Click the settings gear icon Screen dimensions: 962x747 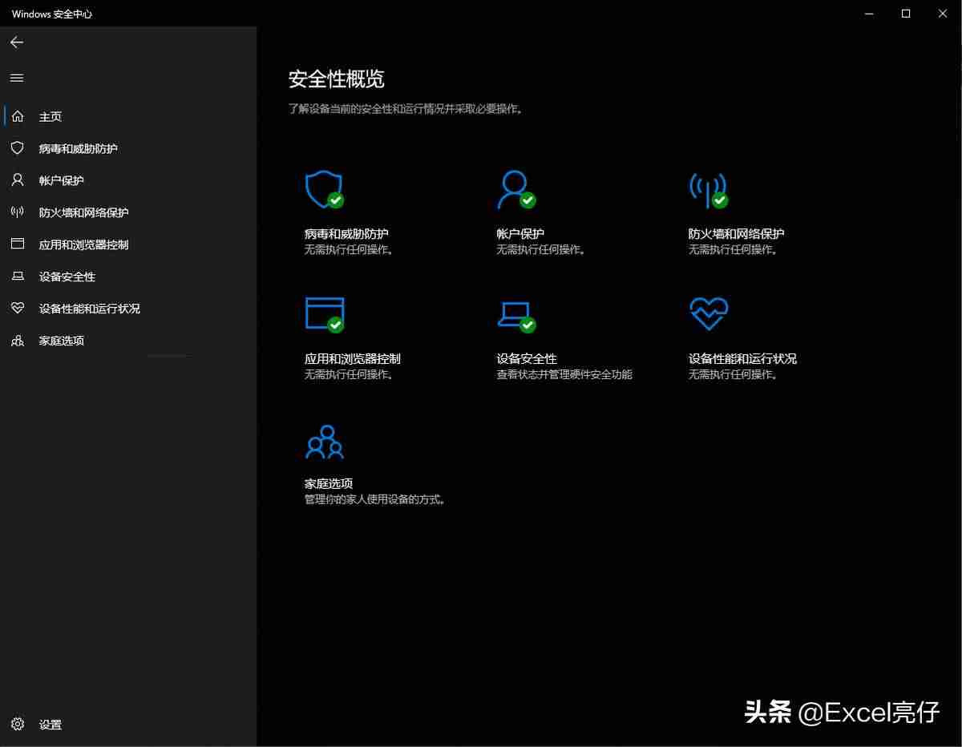click(18, 725)
